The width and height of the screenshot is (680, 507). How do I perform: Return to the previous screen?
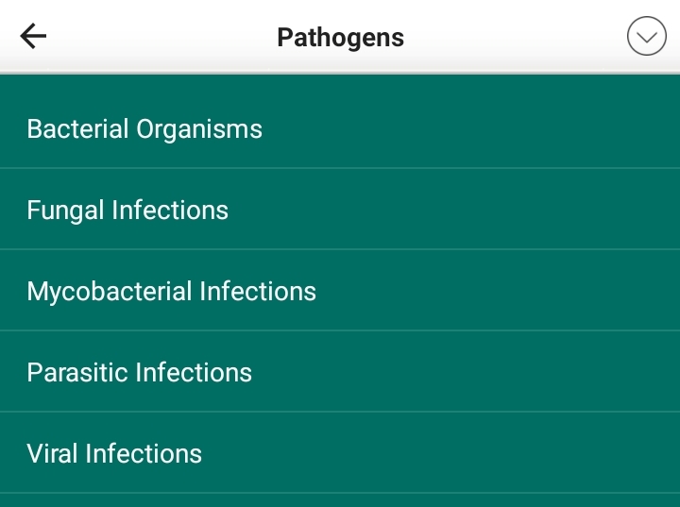[33, 37]
